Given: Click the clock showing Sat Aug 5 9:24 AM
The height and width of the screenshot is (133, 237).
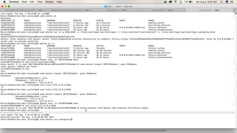Looking at the screenshot, I should point(206,2).
